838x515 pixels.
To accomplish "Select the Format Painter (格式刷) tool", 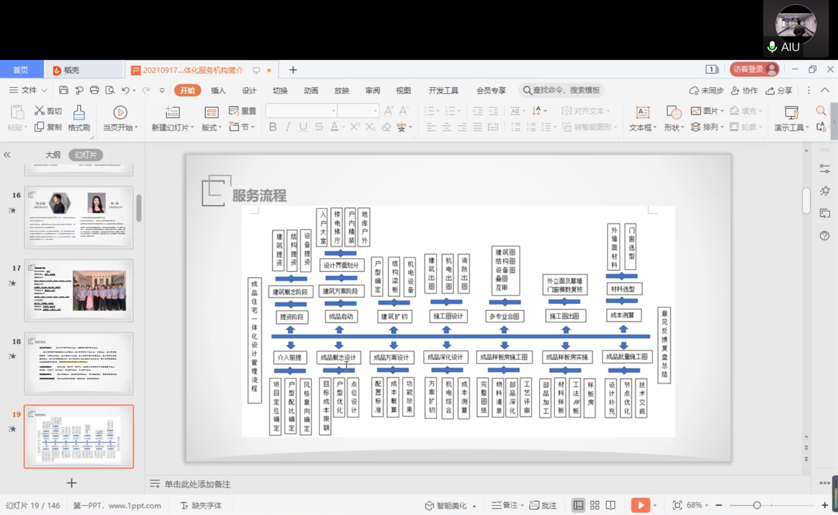I will (x=78, y=118).
